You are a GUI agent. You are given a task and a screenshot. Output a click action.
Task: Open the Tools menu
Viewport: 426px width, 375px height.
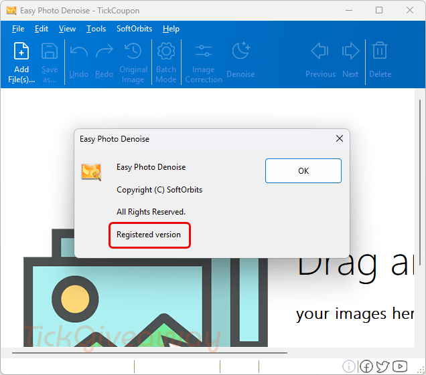(96, 29)
